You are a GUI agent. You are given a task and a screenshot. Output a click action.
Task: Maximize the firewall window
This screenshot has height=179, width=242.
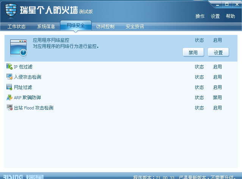pos(227,5)
